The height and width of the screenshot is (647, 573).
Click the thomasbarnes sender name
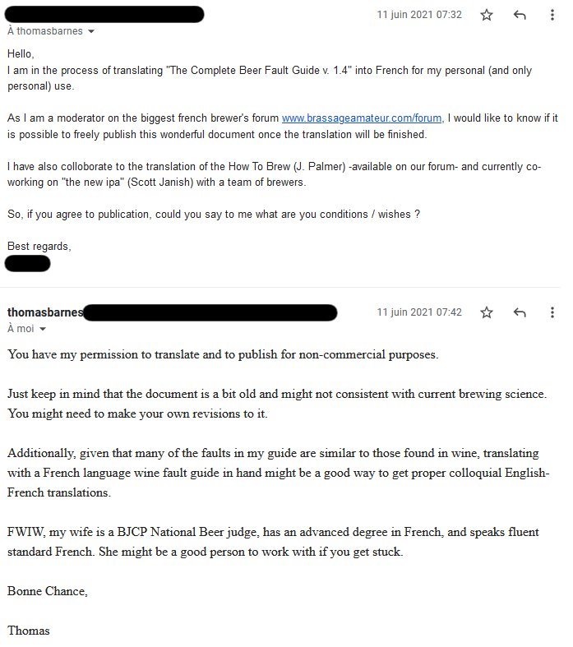pos(44,312)
